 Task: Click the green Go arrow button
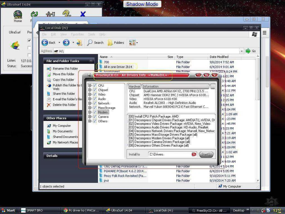pos(251,51)
